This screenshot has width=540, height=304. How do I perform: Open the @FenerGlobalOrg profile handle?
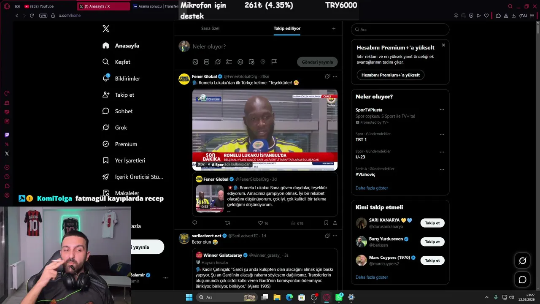(x=240, y=76)
